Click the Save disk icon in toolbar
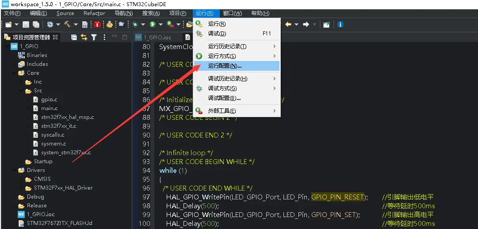This screenshot has height=229, width=478. coord(26,24)
